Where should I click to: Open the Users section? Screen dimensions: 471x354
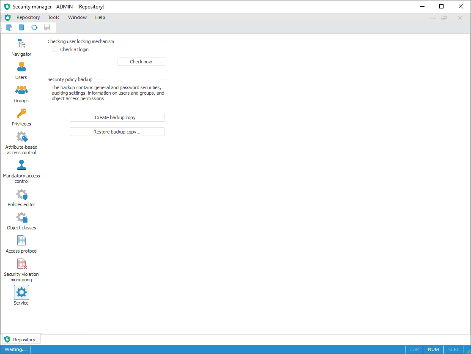click(21, 71)
